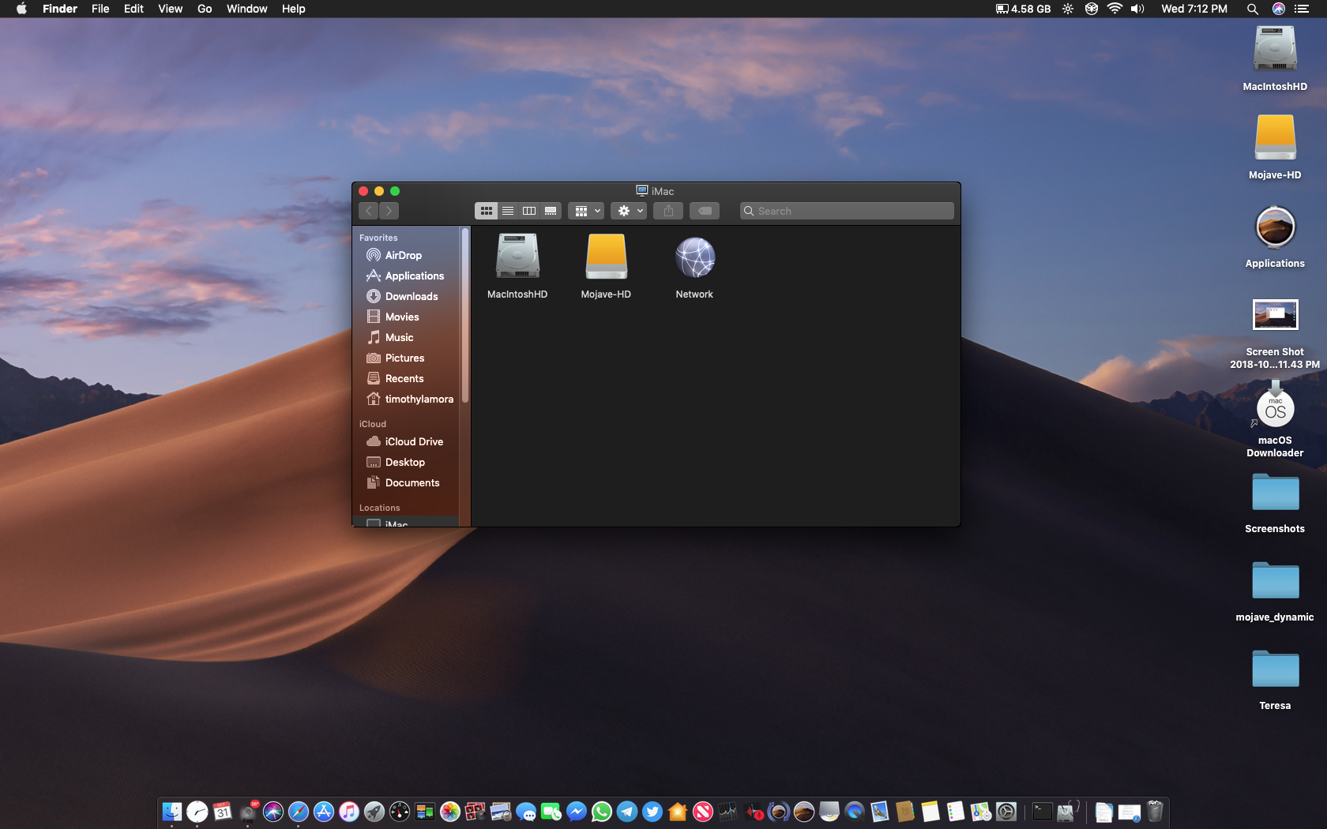Image resolution: width=1327 pixels, height=829 pixels.
Task: Switch Finder to gallery view
Action: tap(551, 211)
